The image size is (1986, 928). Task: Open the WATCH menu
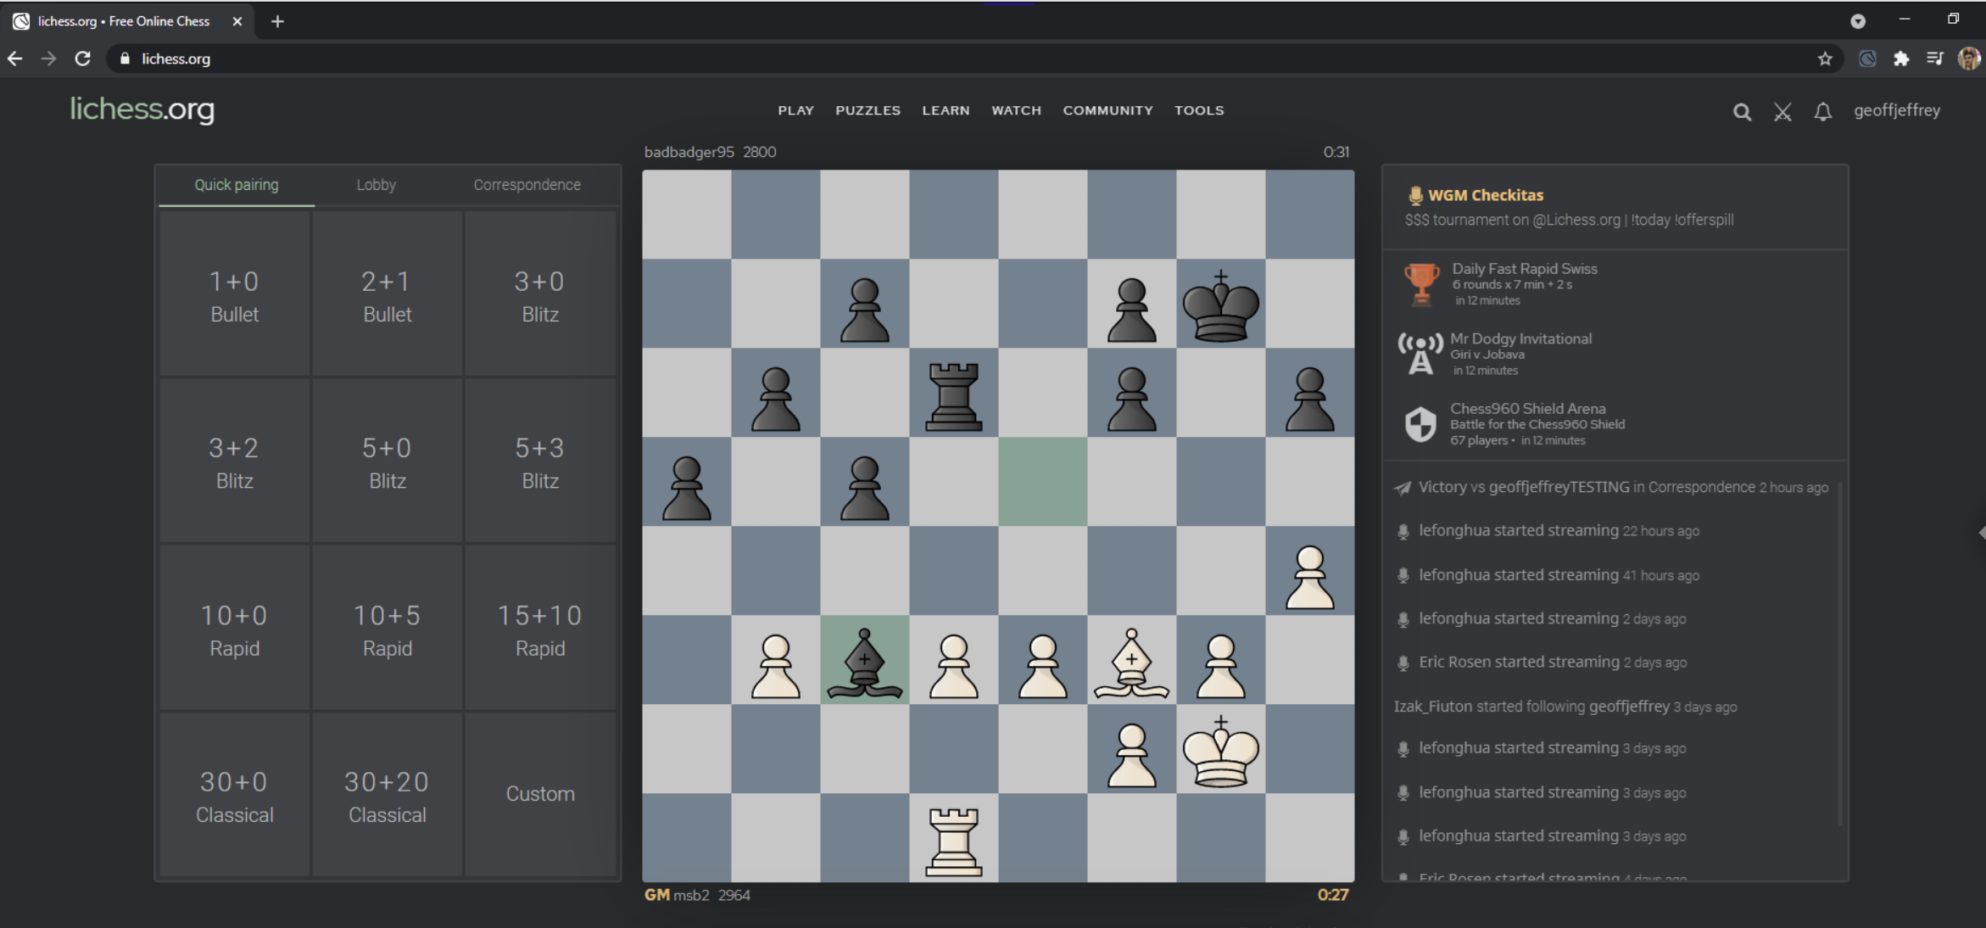coord(1016,110)
